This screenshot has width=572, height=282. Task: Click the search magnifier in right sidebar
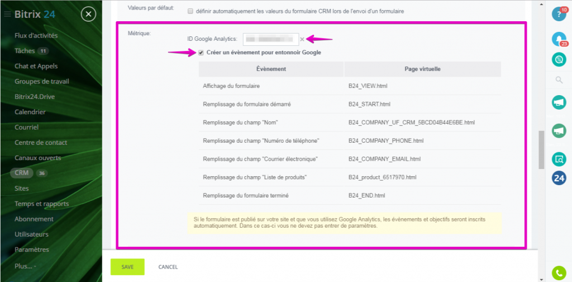[x=559, y=81]
